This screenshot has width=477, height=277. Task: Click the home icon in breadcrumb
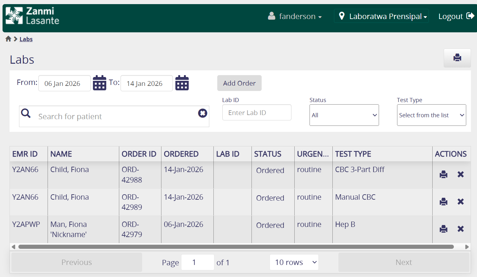8,39
